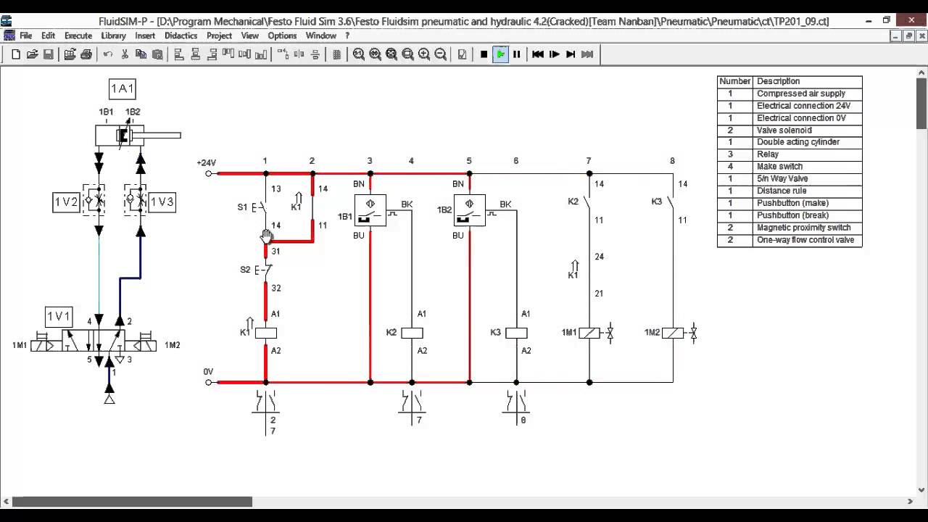
Task: Select flow control valve label 1V2
Action: coord(66,202)
